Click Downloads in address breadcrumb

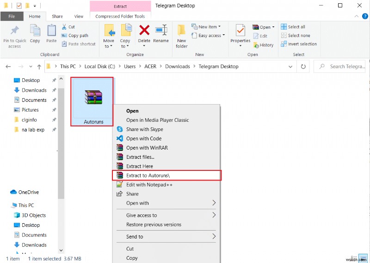click(x=178, y=66)
